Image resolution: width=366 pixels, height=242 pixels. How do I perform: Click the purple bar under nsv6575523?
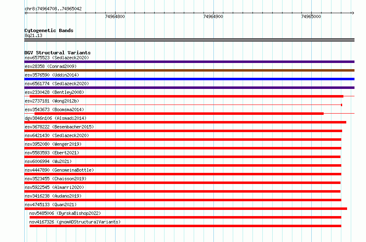[x=189, y=62]
